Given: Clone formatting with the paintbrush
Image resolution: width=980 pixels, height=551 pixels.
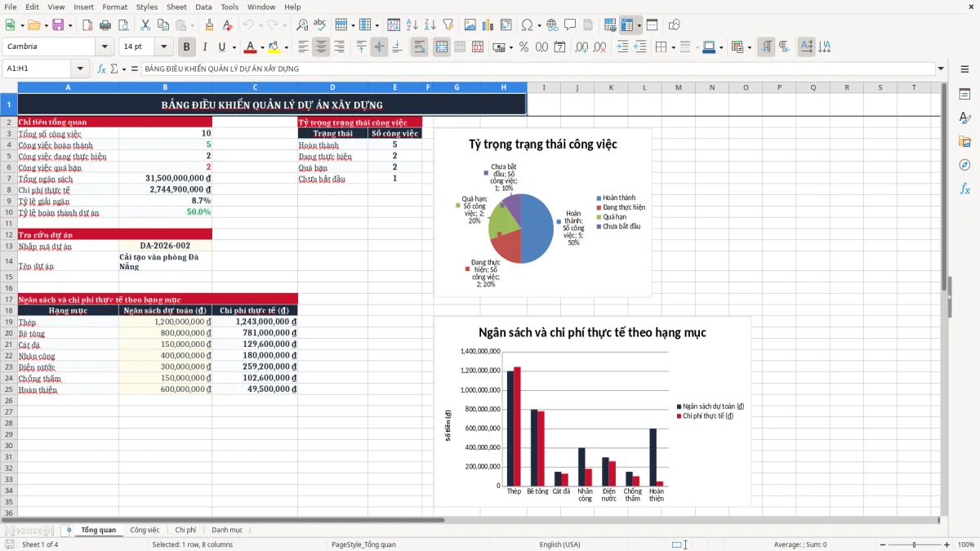Looking at the screenshot, I should tap(209, 25).
